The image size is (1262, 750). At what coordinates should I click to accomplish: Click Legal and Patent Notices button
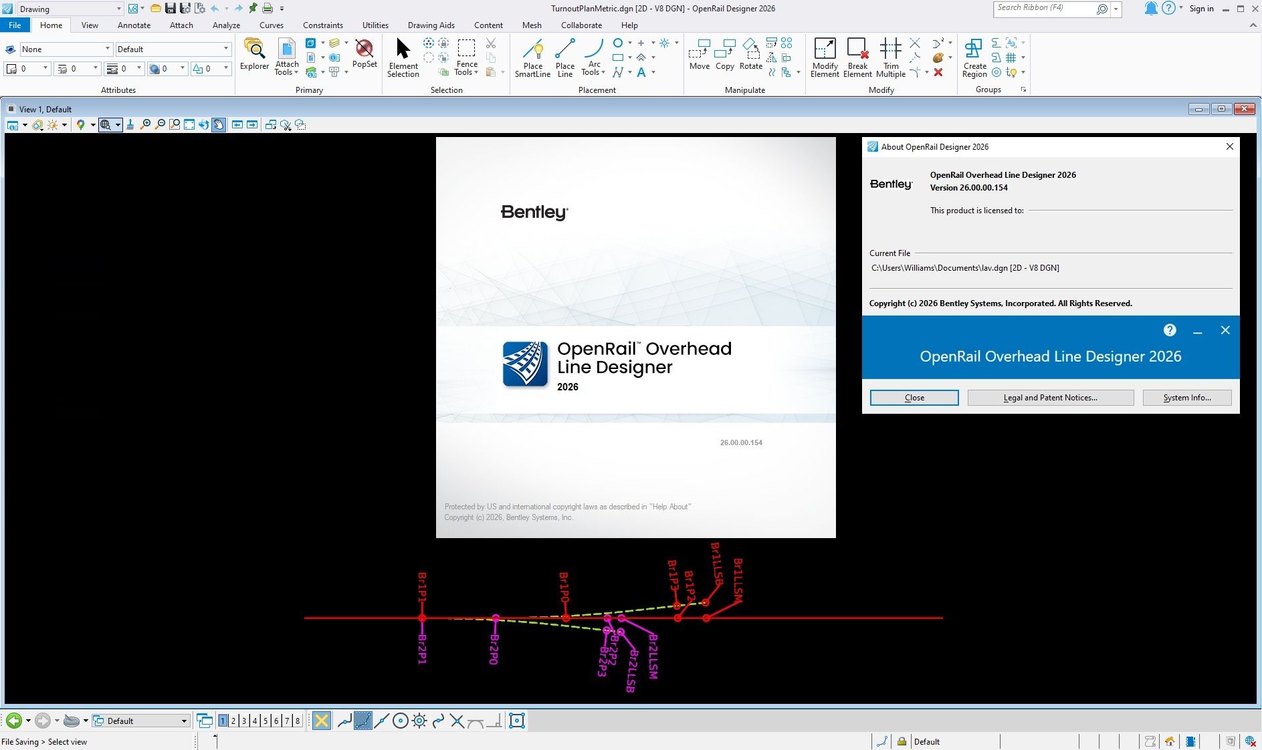click(x=1050, y=398)
